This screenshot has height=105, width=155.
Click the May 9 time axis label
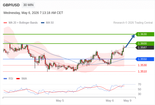[127, 101]
